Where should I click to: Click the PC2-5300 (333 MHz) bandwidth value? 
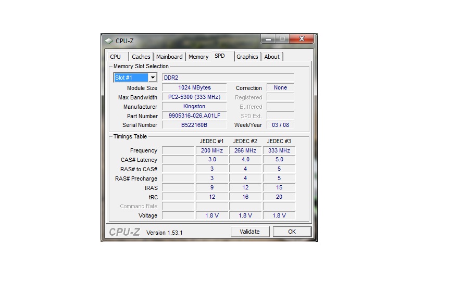[x=194, y=97]
